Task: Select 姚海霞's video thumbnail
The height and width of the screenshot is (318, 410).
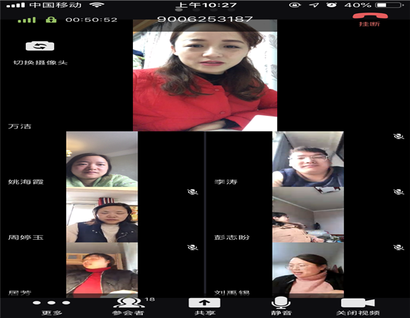Action: coord(101,159)
